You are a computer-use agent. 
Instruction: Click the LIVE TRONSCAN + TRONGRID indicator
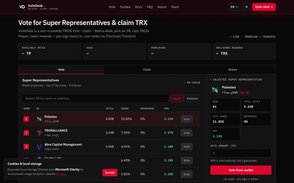tap(253, 36)
